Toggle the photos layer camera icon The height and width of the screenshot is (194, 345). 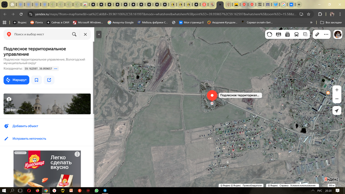click(x=287, y=34)
